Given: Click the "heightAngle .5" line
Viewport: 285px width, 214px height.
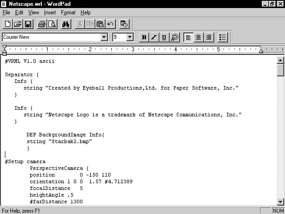Looking at the screenshot, I should click(x=52, y=195).
